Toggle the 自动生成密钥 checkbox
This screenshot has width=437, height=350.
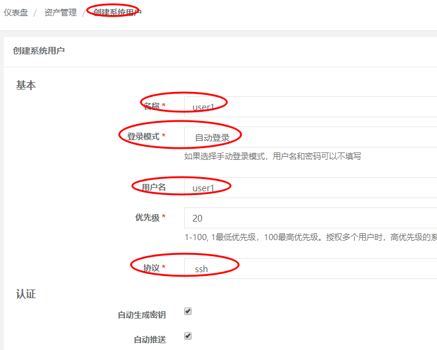[x=188, y=311]
